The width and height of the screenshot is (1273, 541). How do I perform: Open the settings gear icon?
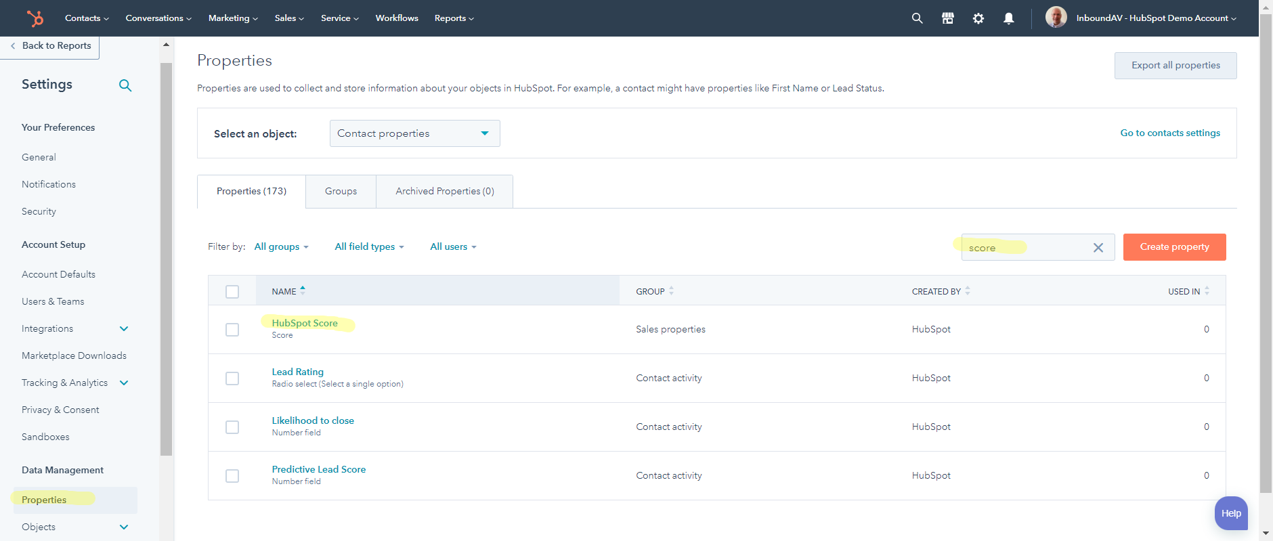[978, 18]
